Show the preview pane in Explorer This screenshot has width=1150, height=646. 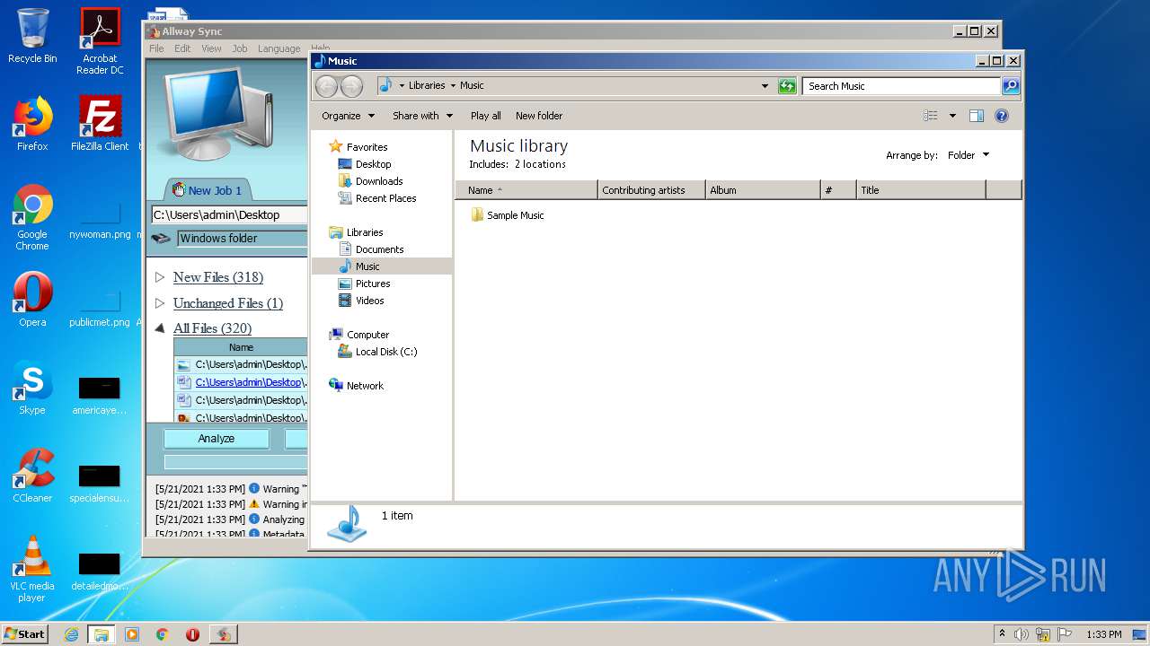click(977, 116)
